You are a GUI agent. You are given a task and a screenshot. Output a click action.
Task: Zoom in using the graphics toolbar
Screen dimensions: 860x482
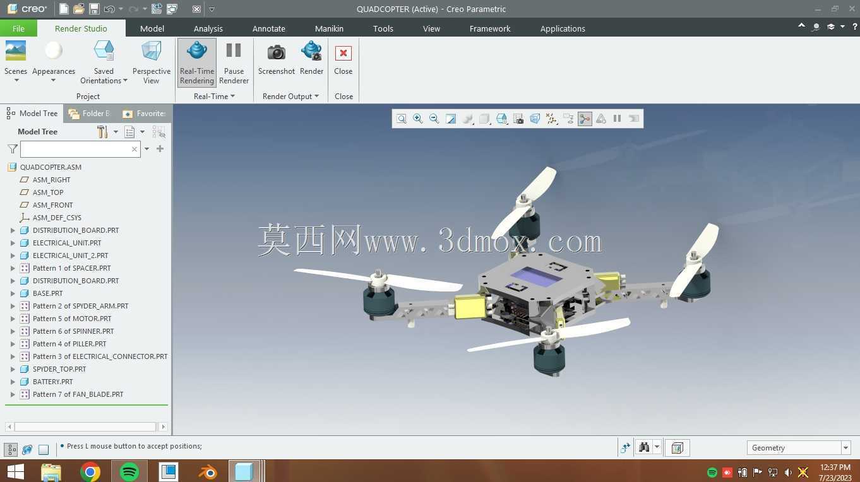[418, 119]
